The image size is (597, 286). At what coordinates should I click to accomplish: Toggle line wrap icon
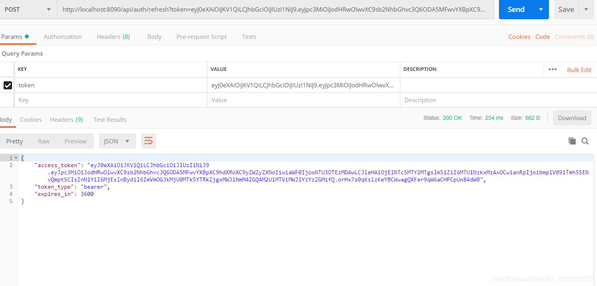pos(148,141)
